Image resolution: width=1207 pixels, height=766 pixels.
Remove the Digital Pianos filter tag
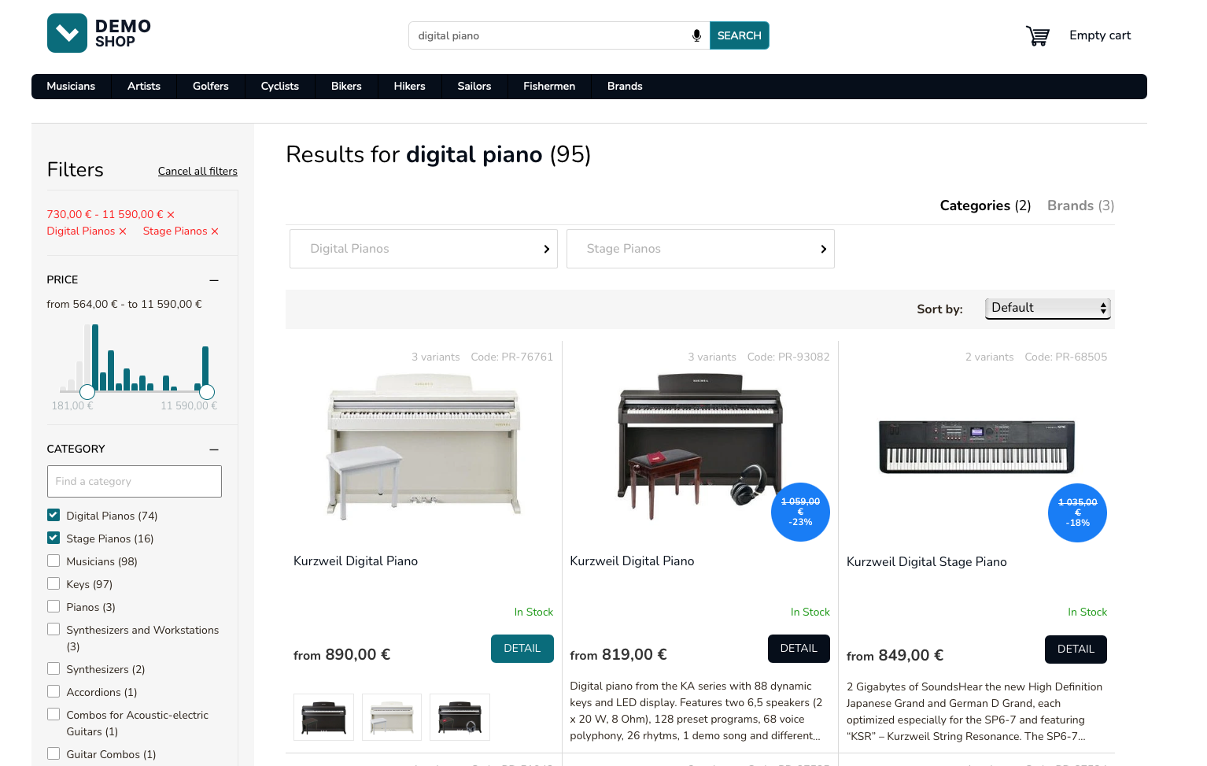(x=123, y=231)
